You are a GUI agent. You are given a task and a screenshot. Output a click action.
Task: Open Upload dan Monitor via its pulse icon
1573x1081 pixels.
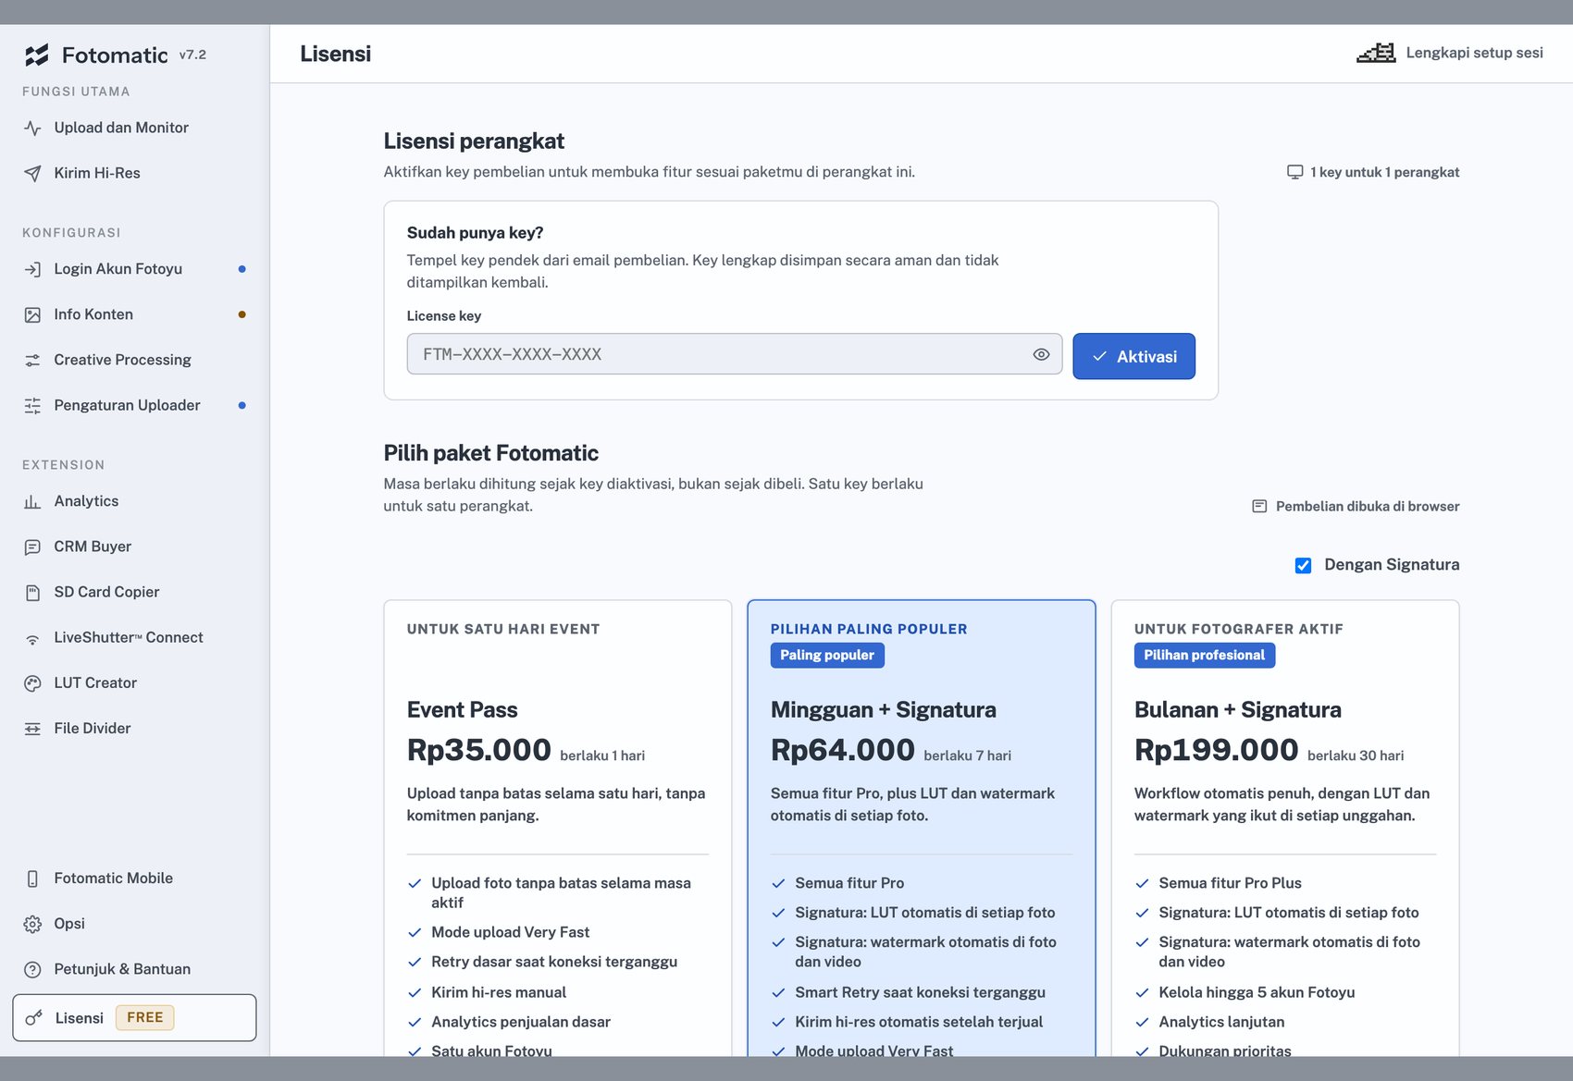32,129
